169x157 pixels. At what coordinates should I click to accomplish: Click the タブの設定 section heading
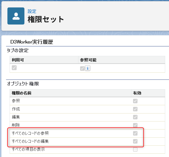[x=18, y=50]
